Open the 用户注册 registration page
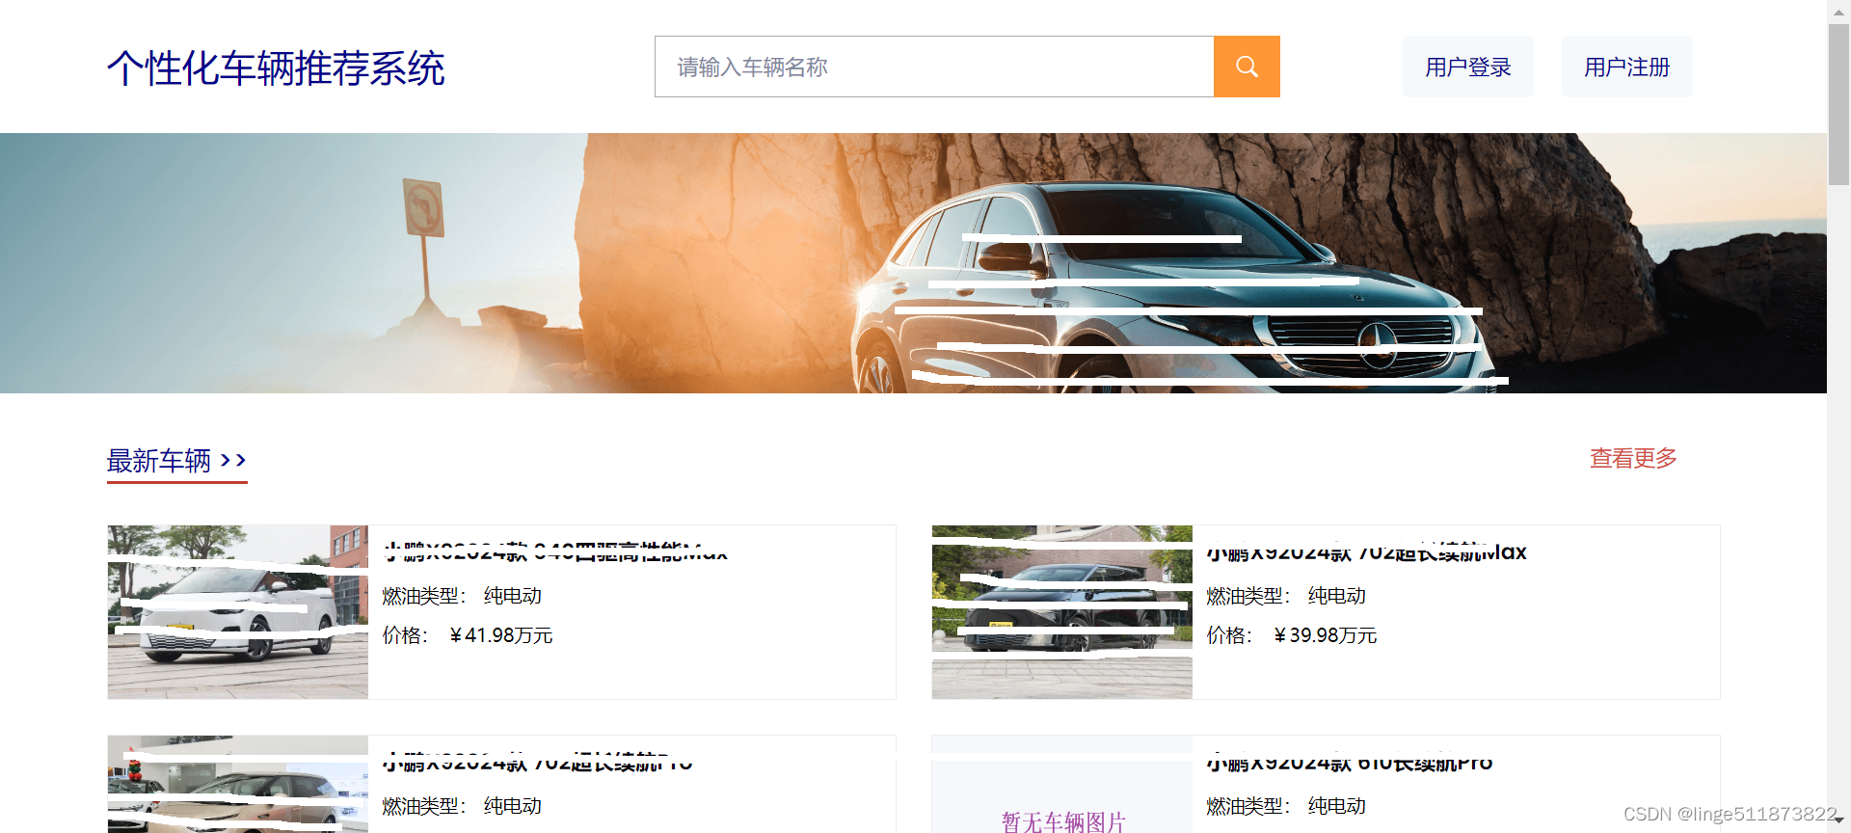Image resolution: width=1851 pixels, height=833 pixels. pos(1626,67)
